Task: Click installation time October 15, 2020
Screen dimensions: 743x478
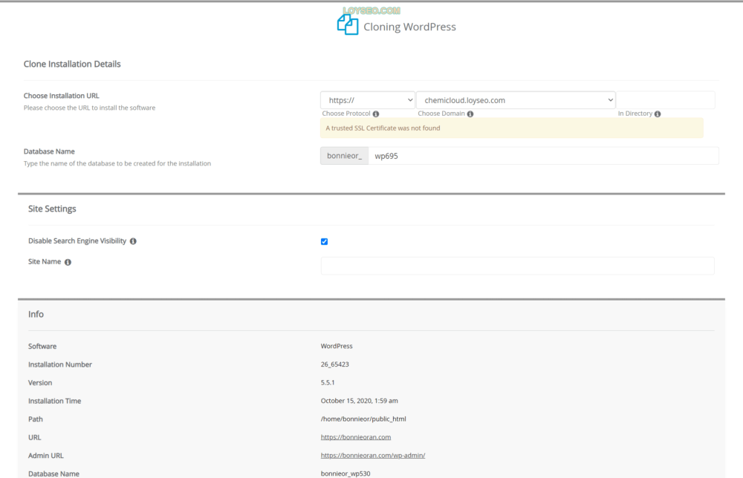Action: click(359, 400)
